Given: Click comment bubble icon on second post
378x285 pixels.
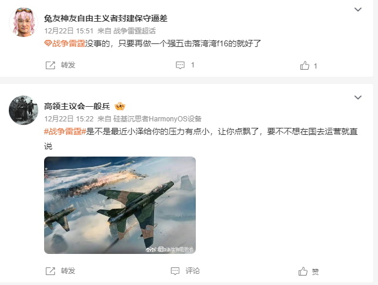Looking at the screenshot, I should pyautogui.click(x=175, y=271).
